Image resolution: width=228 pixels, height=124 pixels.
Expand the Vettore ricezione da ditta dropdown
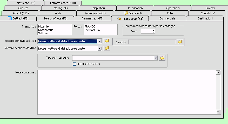[x=99, y=49]
